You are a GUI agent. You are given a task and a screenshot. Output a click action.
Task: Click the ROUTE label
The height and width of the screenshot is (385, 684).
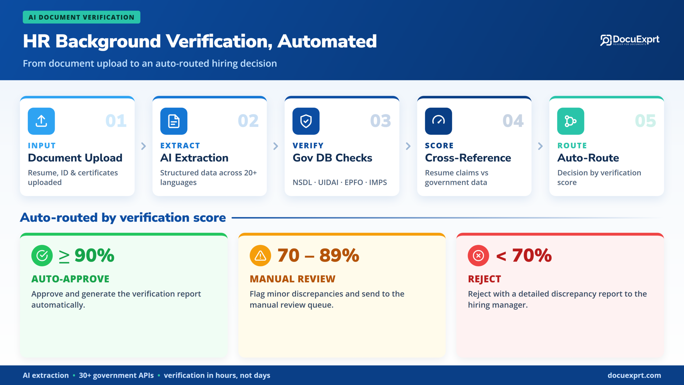tap(572, 146)
